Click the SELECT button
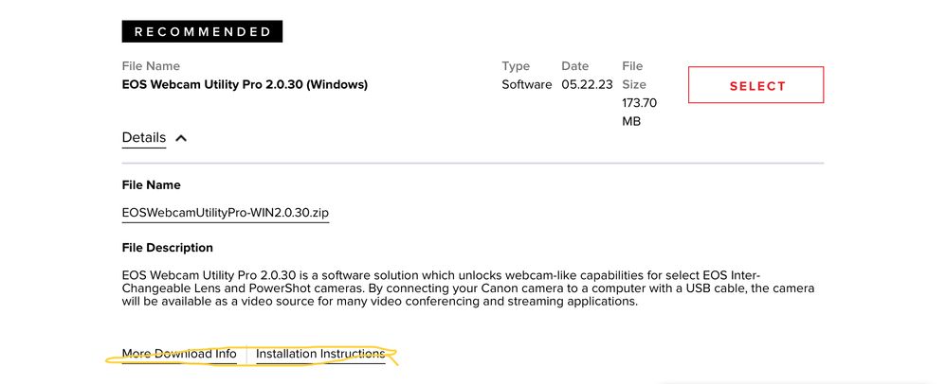Viewport: 946px width, 384px height. pos(756,85)
